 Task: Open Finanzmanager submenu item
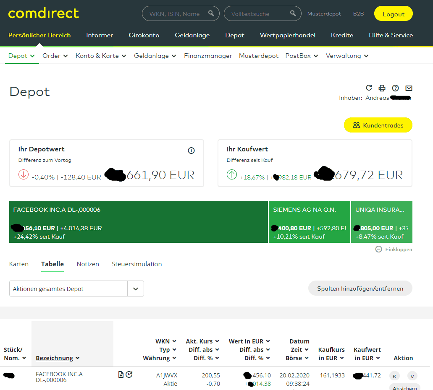208,56
